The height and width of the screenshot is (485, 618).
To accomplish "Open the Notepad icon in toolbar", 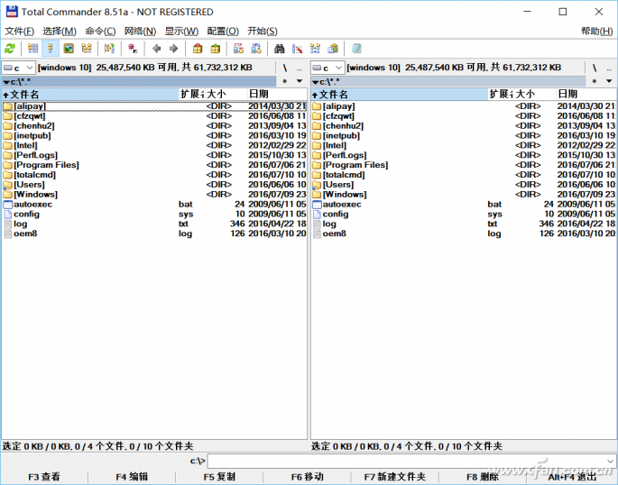I will pyautogui.click(x=356, y=49).
